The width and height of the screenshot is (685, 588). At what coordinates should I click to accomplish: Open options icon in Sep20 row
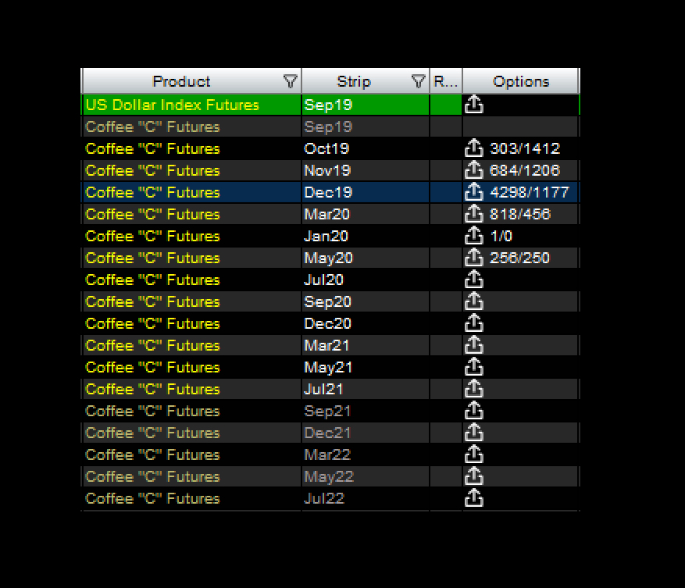[473, 301]
